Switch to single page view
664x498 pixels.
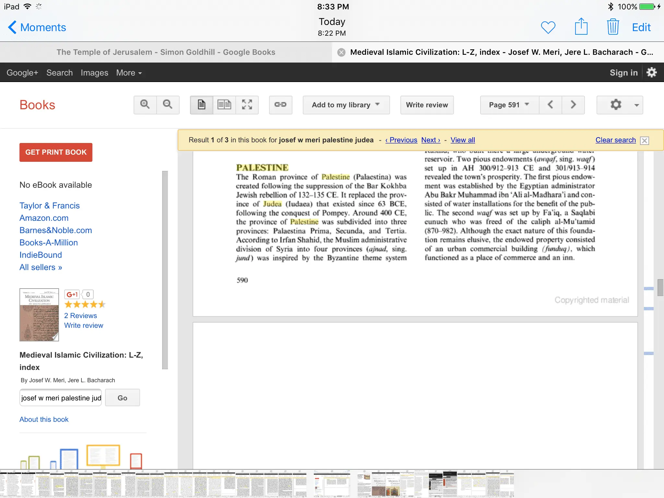coord(201,105)
